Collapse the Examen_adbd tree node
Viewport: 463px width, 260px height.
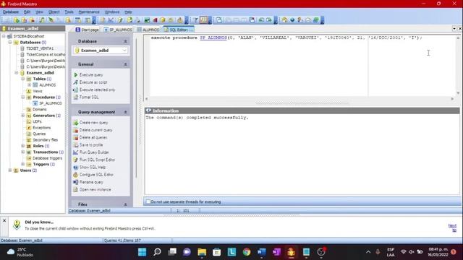(x=16, y=73)
